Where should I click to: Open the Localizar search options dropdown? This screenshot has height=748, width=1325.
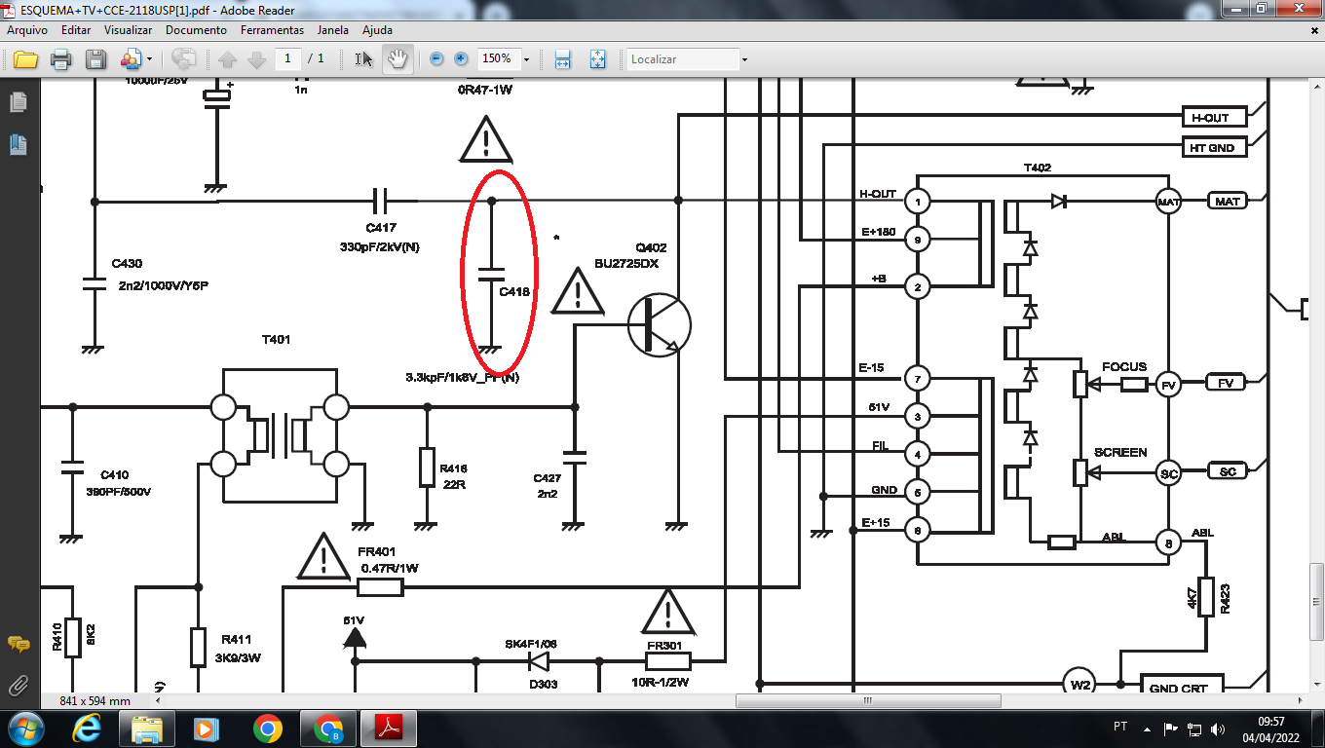click(x=745, y=59)
